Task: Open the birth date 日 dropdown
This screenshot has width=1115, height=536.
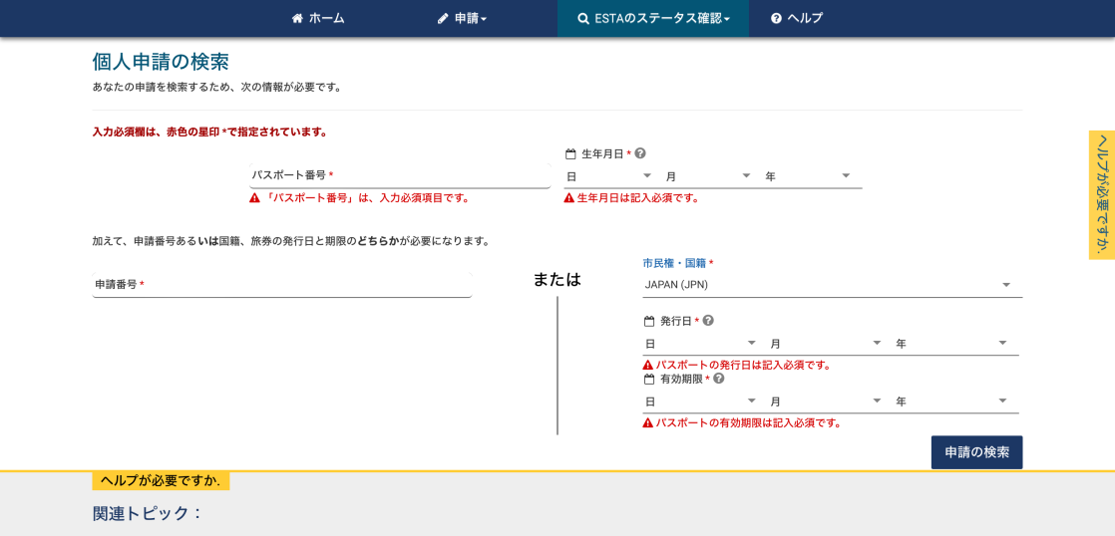Action: tap(608, 176)
